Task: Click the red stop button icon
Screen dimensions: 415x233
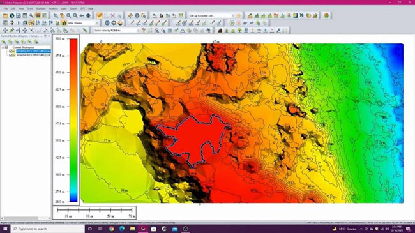Action: pos(239,23)
